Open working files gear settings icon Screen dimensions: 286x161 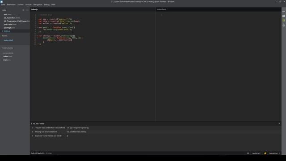coord(23,10)
